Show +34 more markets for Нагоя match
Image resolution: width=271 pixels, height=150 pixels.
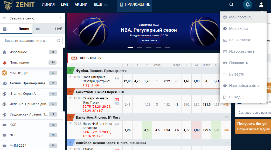226,130
